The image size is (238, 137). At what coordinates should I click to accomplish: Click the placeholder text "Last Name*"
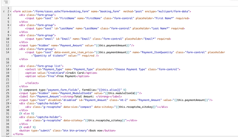pos(161,28)
